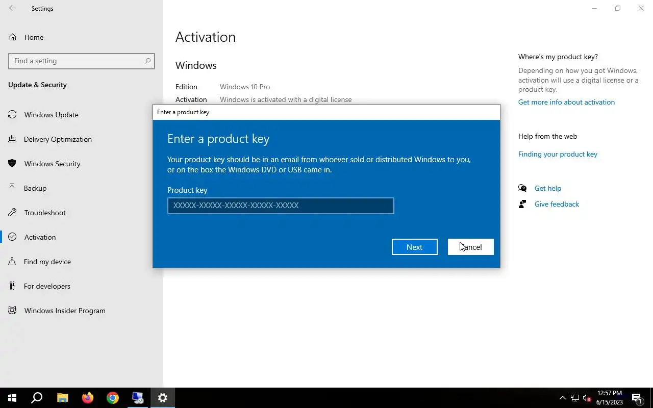Click 'Windows is activated with a digital license' text
Screen dimensions: 653x408
pos(286,99)
